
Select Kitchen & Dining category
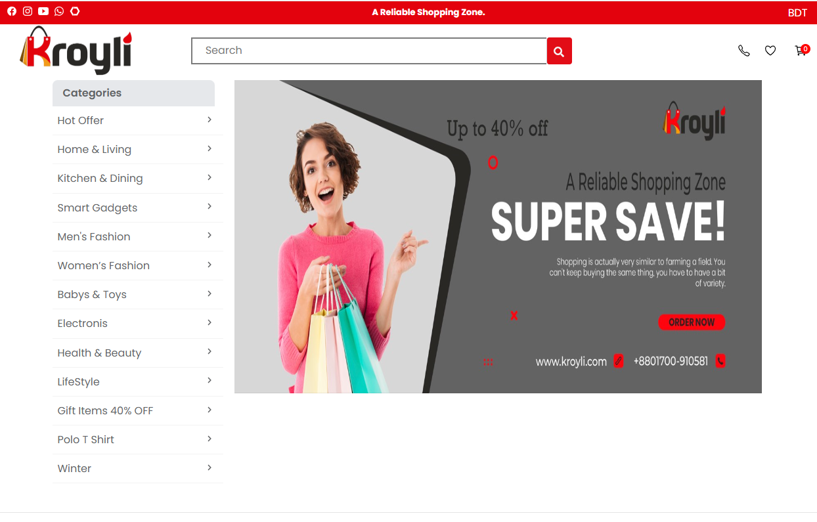click(100, 179)
